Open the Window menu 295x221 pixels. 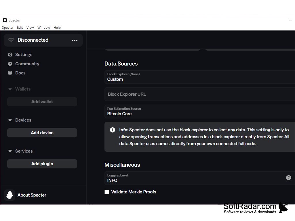pos(44,28)
